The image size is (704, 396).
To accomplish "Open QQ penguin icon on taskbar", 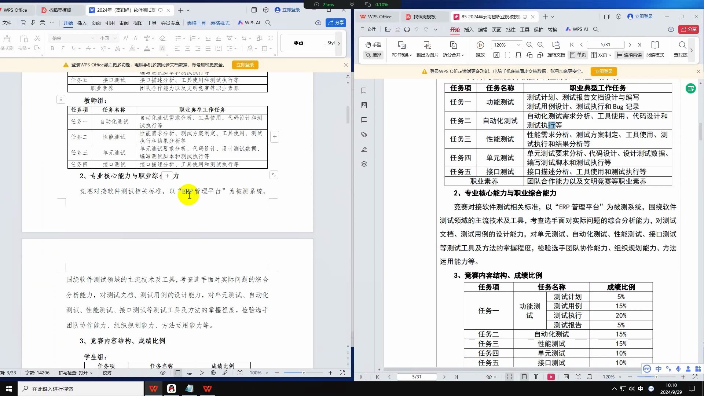I will point(172,389).
